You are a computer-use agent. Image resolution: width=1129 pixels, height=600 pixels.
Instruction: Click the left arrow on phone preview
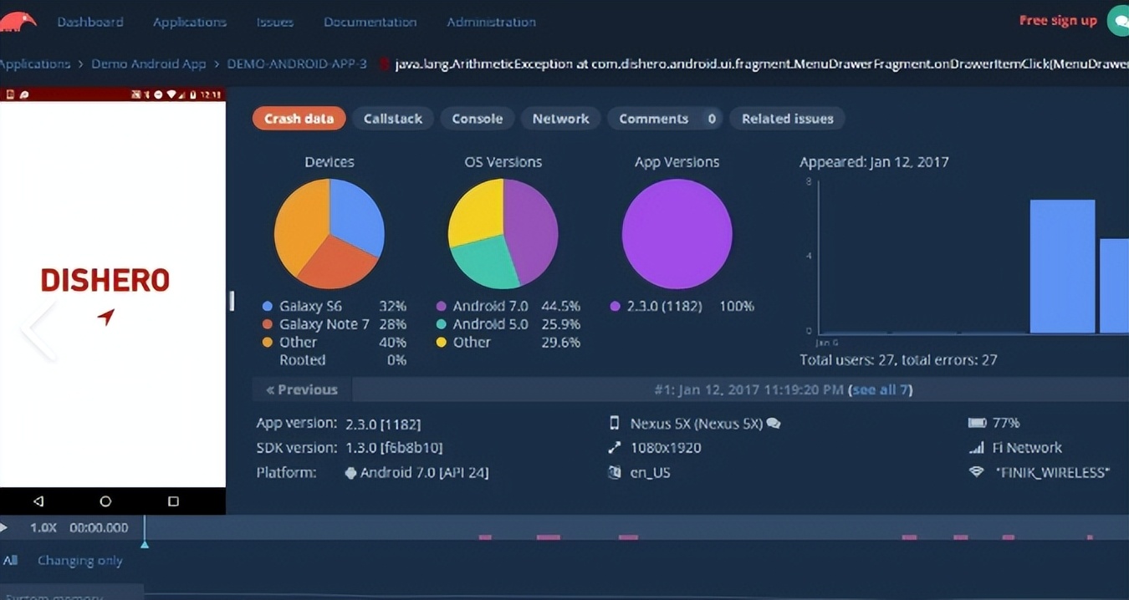[x=38, y=331]
